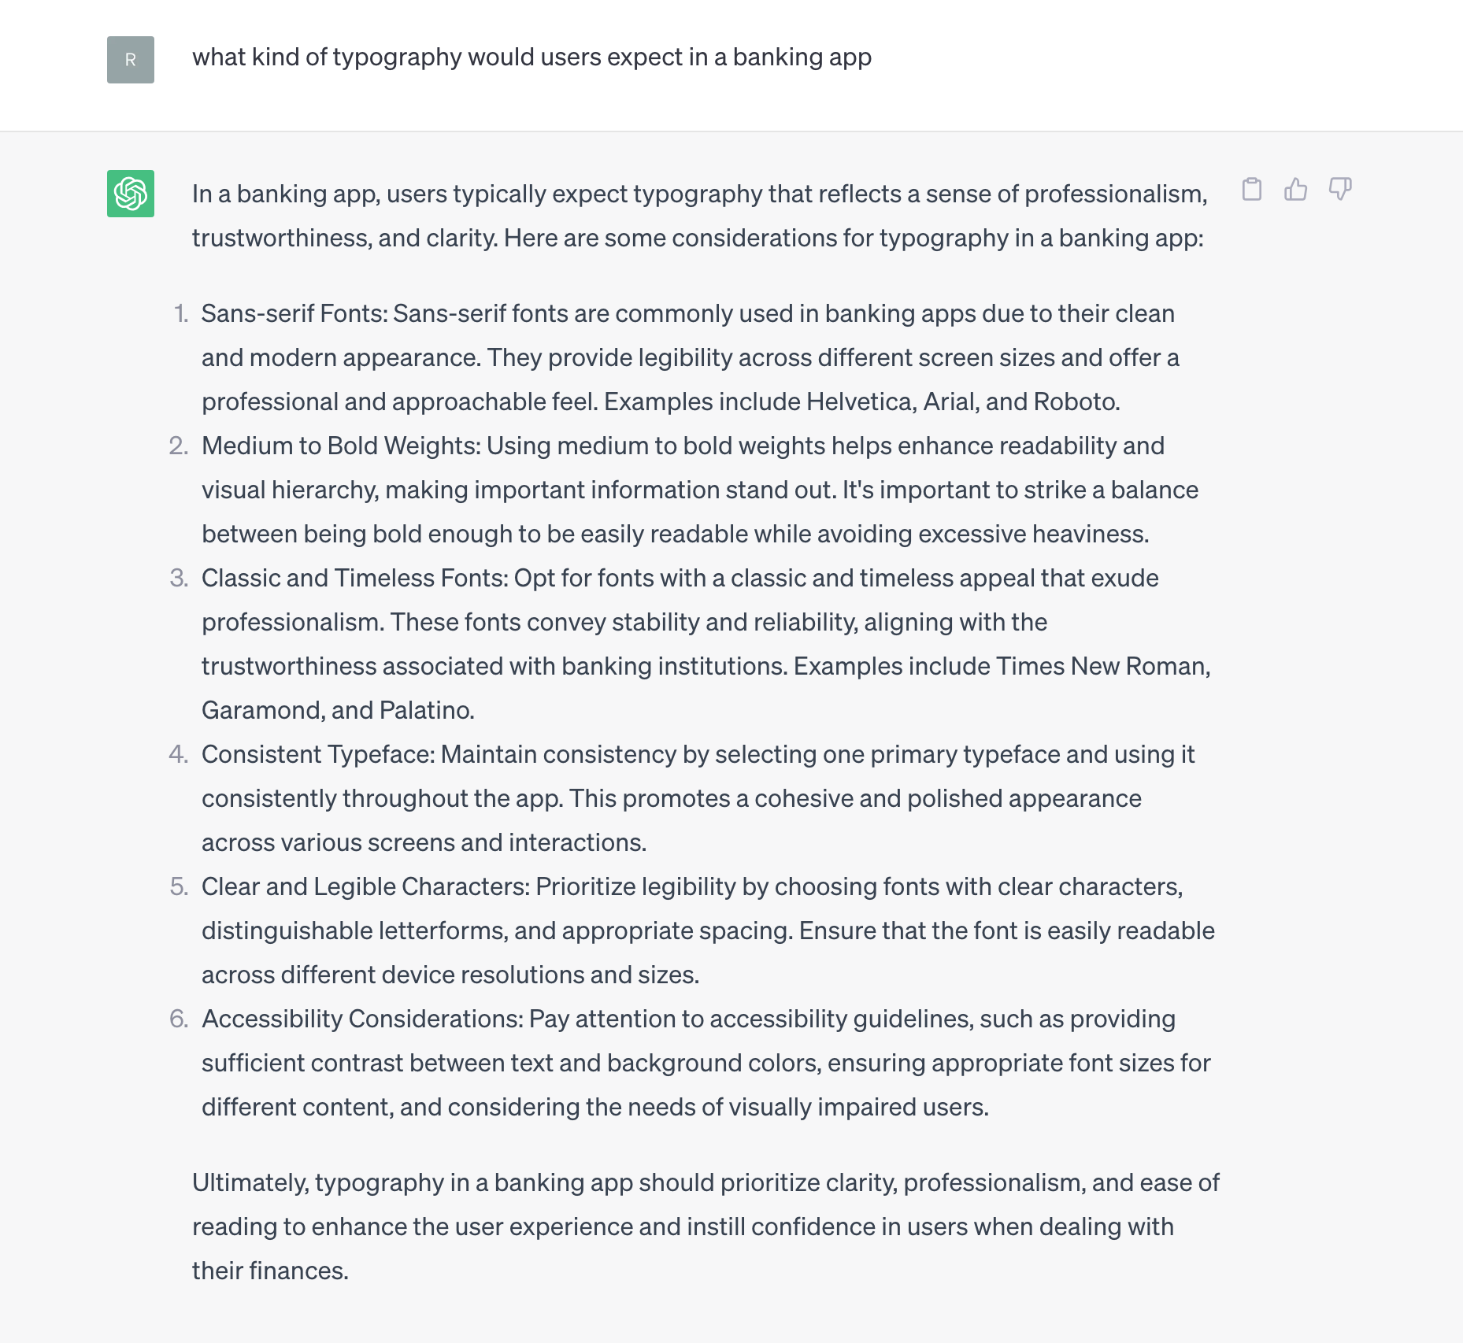Rate the answer negatively with thumbs down
The image size is (1463, 1343).
[x=1339, y=190]
